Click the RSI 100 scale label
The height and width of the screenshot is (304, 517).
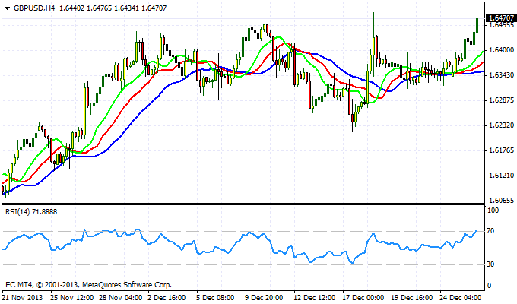pyautogui.click(x=493, y=211)
